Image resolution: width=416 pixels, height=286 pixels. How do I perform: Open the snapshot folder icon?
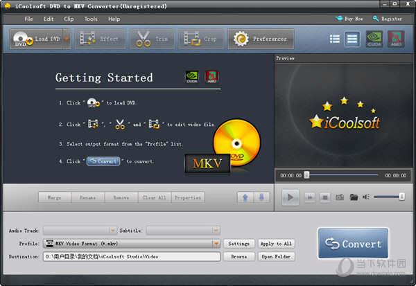point(354,197)
